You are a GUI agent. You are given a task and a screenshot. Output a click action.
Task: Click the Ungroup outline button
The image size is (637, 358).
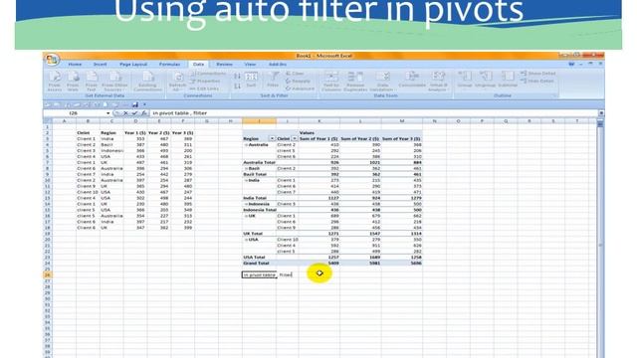coord(486,80)
